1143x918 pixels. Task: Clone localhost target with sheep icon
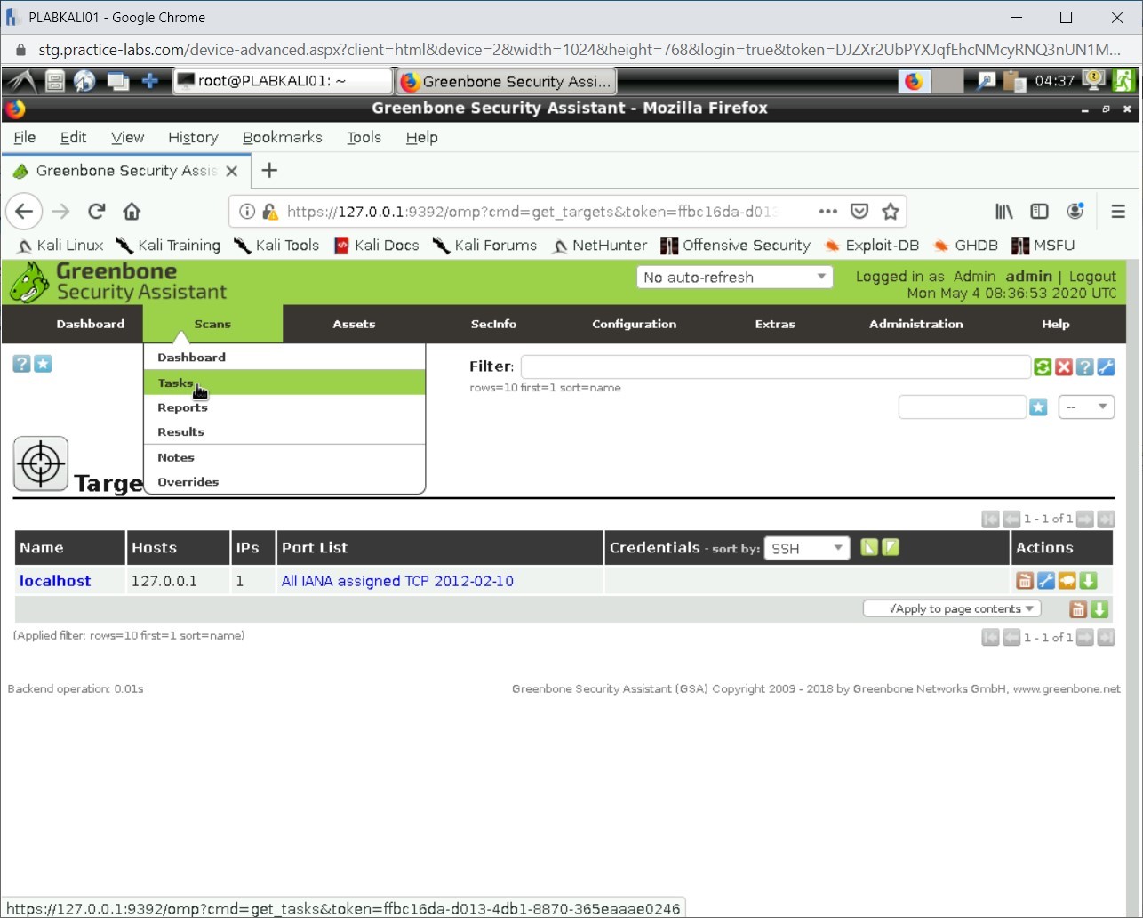click(1067, 581)
